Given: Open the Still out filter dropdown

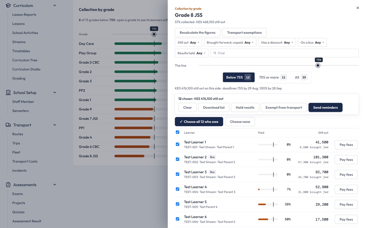Looking at the screenshot, I should (188, 43).
